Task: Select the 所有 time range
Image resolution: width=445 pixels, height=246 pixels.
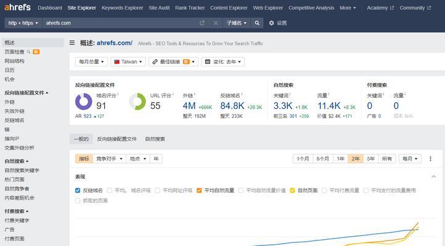Action: coord(387,159)
